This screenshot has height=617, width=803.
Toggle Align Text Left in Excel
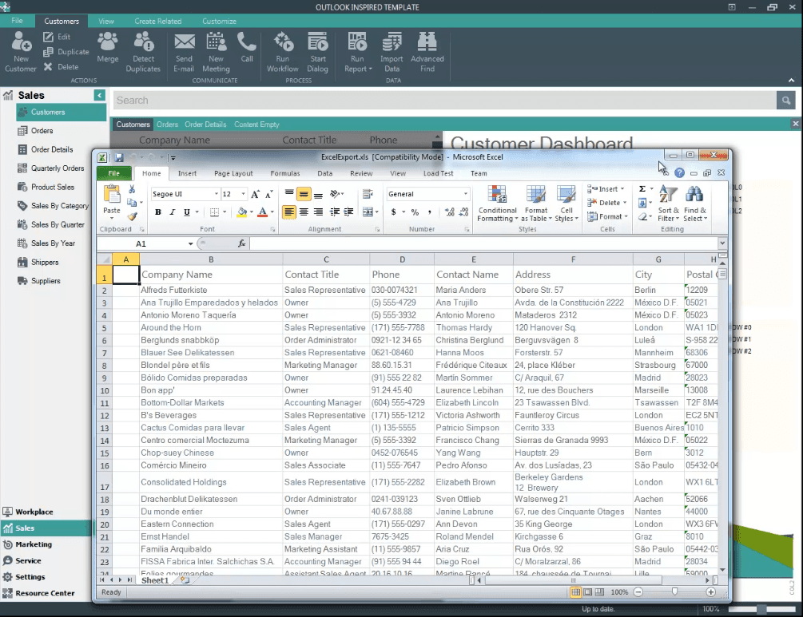(x=289, y=212)
